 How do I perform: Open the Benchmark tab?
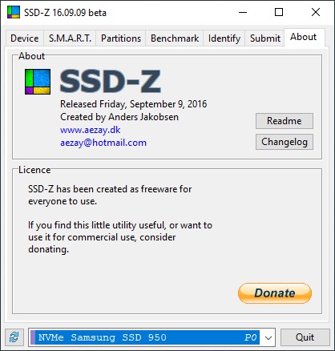pos(175,38)
